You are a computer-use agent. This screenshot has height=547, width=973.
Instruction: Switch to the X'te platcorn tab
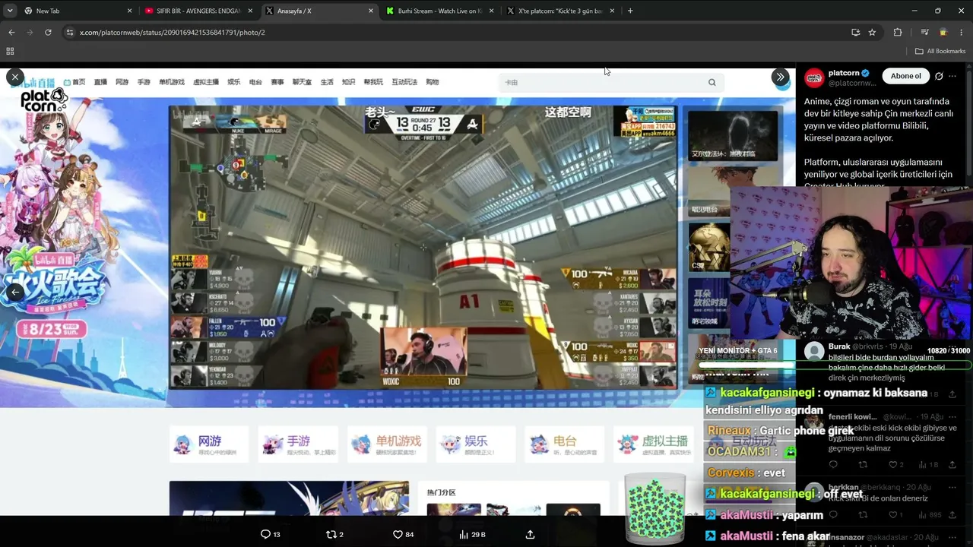click(560, 11)
